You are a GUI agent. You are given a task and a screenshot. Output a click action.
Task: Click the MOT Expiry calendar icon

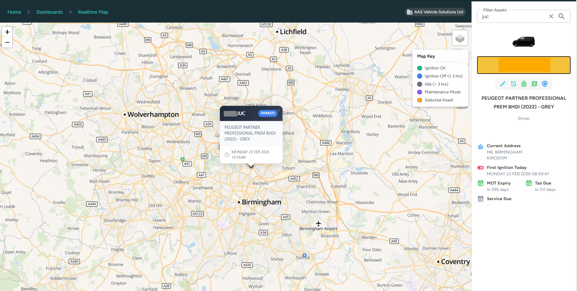click(x=480, y=183)
